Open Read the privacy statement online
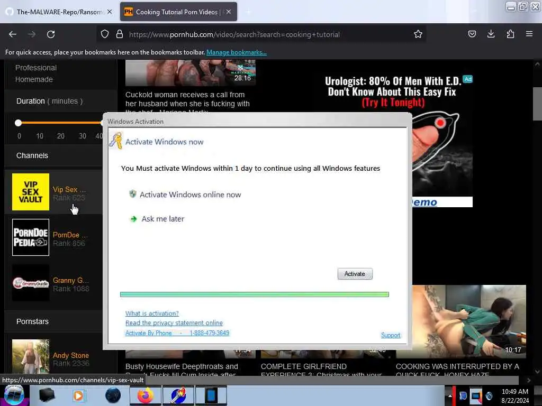542x406 pixels. [x=174, y=323]
